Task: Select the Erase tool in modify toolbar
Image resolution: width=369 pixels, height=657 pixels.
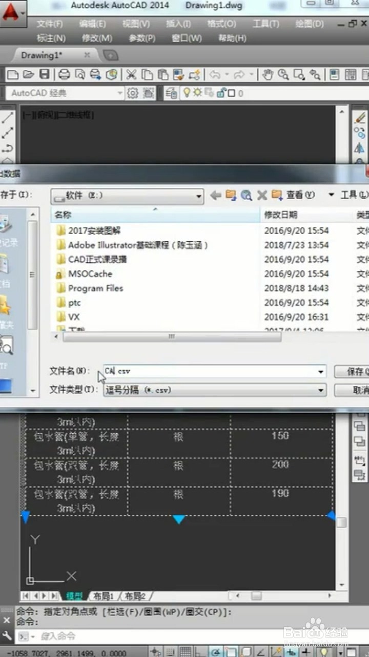Action: [360, 118]
